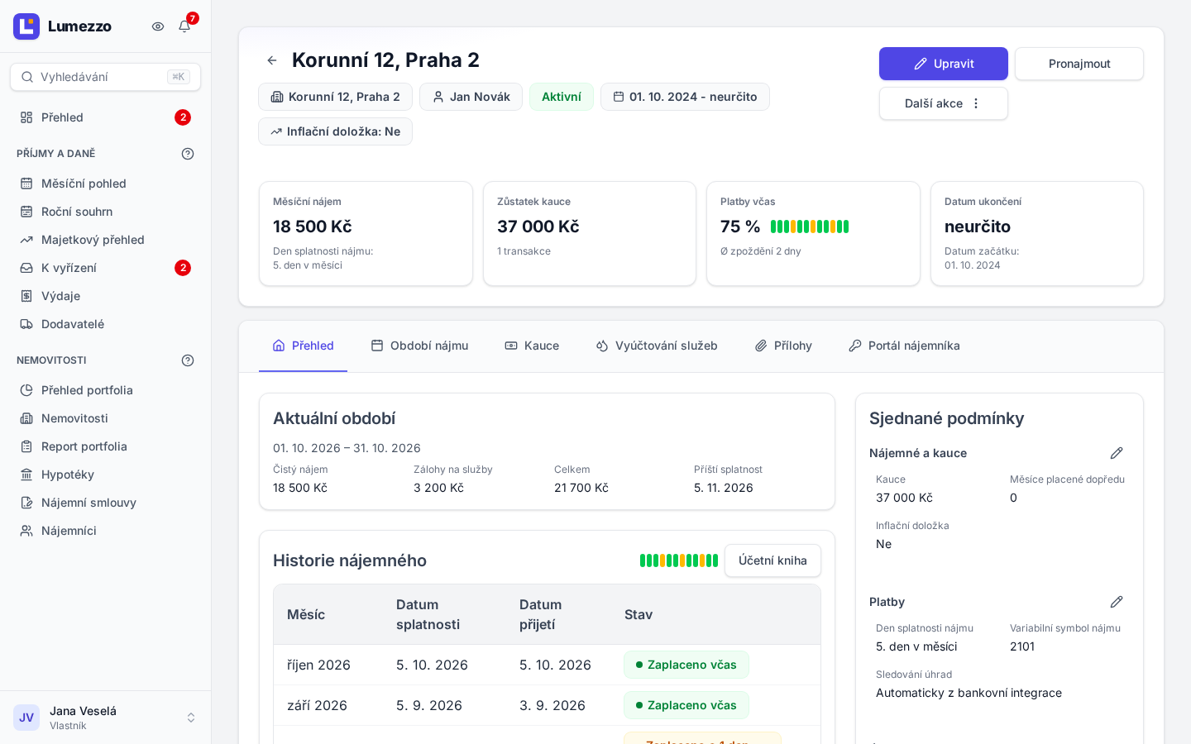Viewport: 1191px width, 744px height.
Task: Click the Pronajmout button
Action: pyautogui.click(x=1079, y=64)
